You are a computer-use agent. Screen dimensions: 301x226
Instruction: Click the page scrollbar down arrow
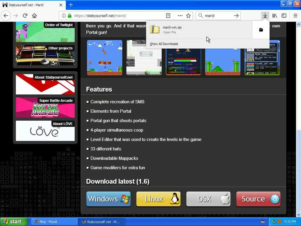(299, 215)
